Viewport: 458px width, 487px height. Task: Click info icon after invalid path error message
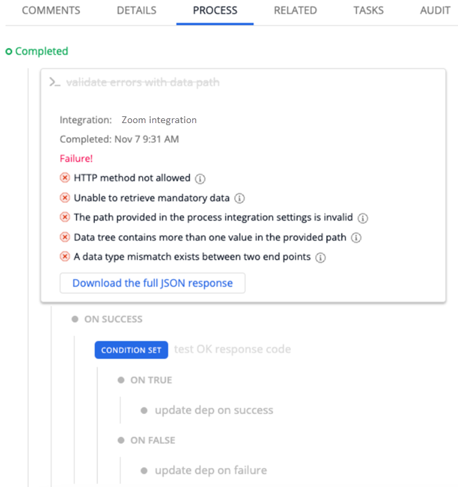(x=363, y=218)
